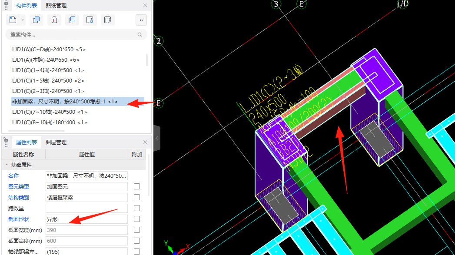Click the 结构类别 property label
455x255 pixels.
19,198
